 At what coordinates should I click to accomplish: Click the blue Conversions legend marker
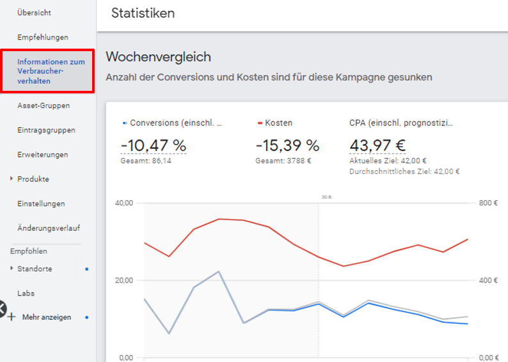pyautogui.click(x=125, y=123)
